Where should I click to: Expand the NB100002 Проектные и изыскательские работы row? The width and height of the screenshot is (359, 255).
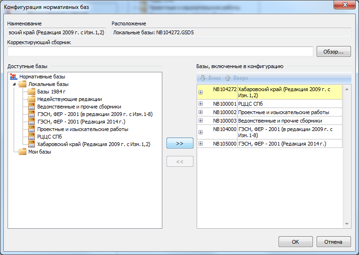[x=201, y=112]
